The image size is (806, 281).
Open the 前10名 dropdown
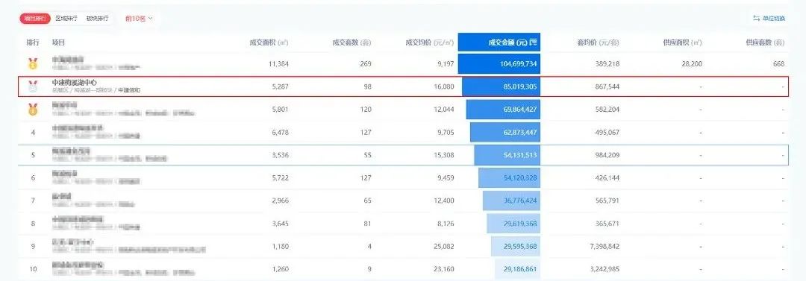(x=140, y=19)
